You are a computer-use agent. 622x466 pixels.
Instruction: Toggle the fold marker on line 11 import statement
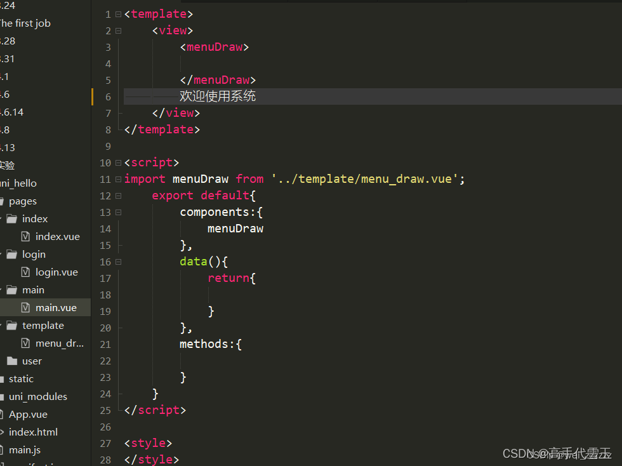[x=118, y=178]
